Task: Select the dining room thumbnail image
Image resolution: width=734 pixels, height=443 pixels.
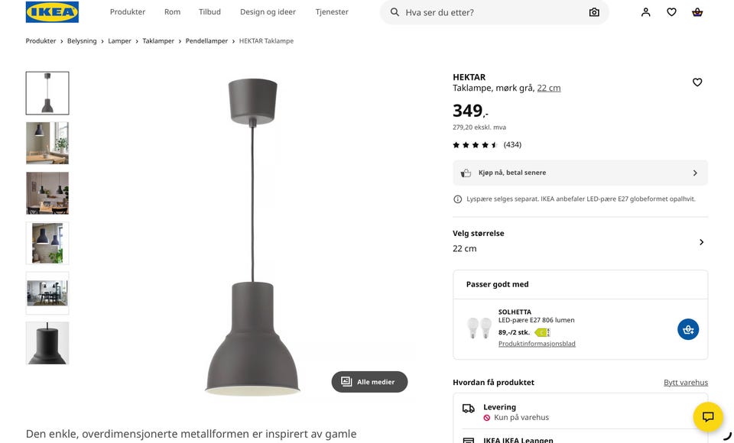Action: 47,293
